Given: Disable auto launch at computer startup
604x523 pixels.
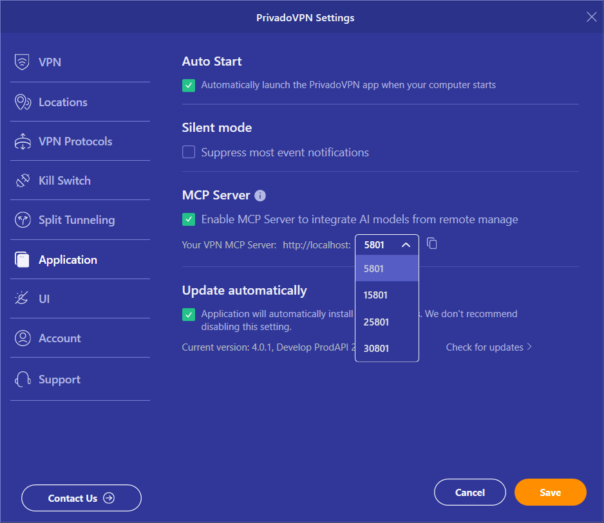Looking at the screenshot, I should 189,85.
